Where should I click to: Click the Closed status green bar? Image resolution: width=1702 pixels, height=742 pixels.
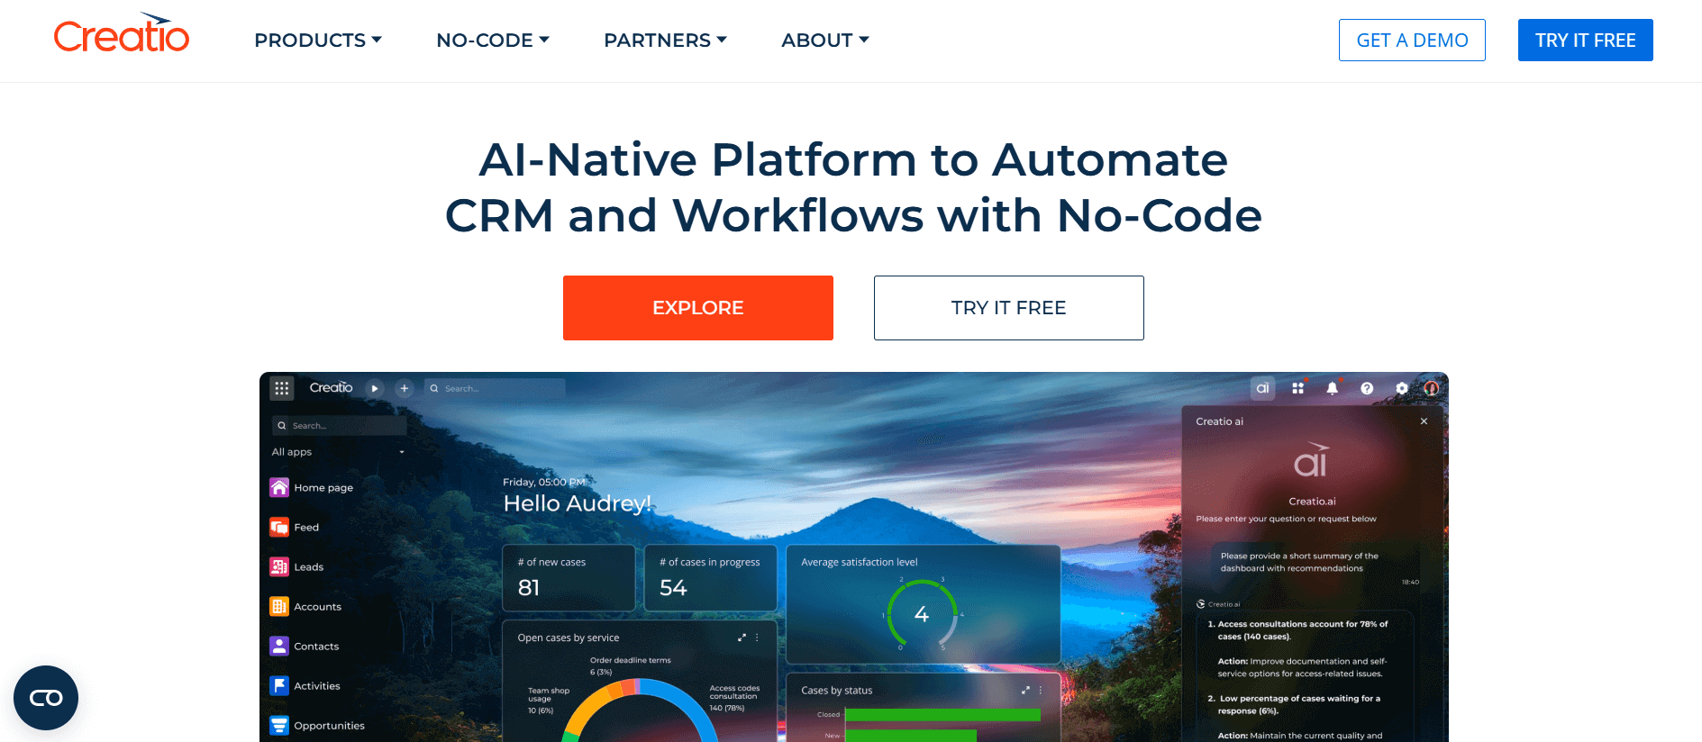tap(942, 715)
